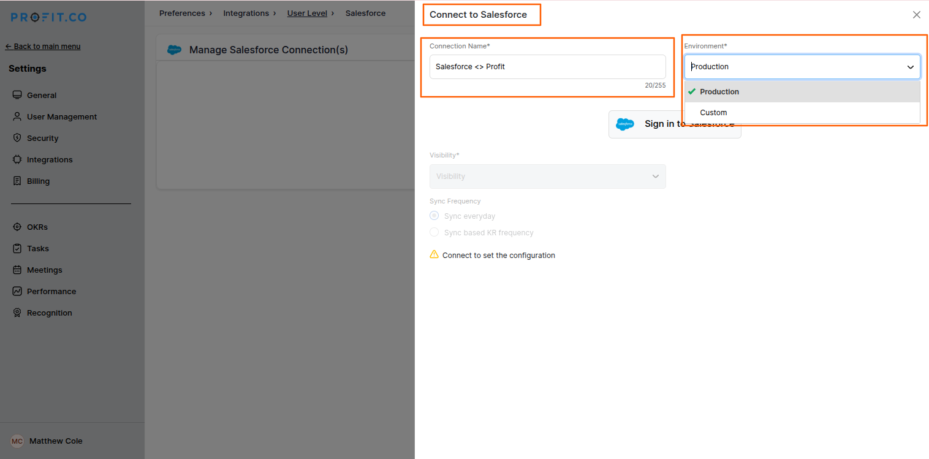929x459 pixels.
Task: Open General settings label
Action: tap(42, 96)
